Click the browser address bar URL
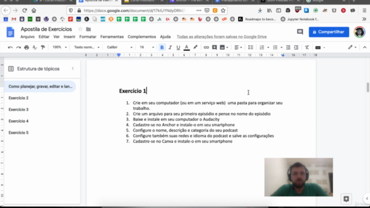The height and width of the screenshot is (208, 370). pyautogui.click(x=135, y=10)
